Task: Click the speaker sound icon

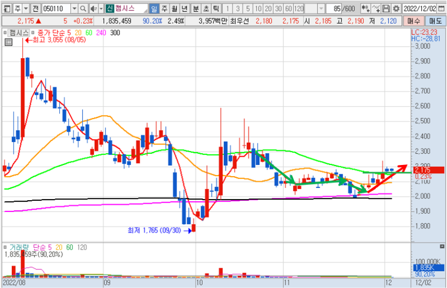Action: pyautogui.click(x=93, y=9)
